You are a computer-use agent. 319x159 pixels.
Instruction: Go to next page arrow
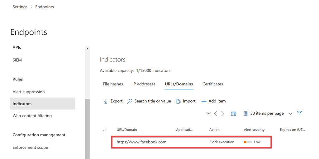tap(223, 114)
